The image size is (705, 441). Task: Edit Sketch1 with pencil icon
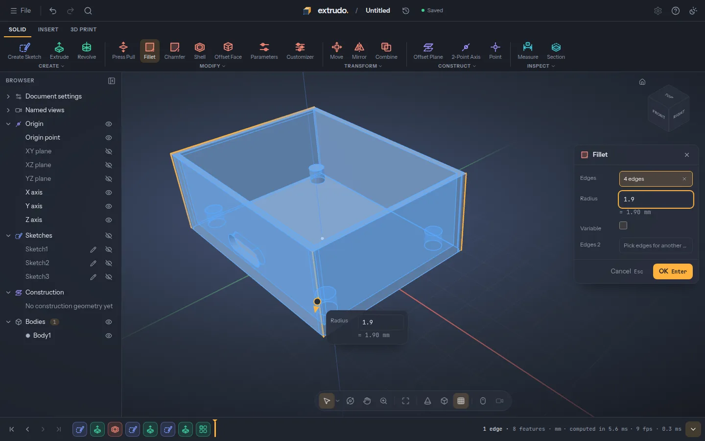93,249
